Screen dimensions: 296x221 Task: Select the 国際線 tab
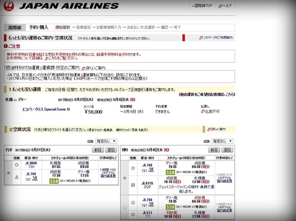pyautogui.click(x=15, y=27)
